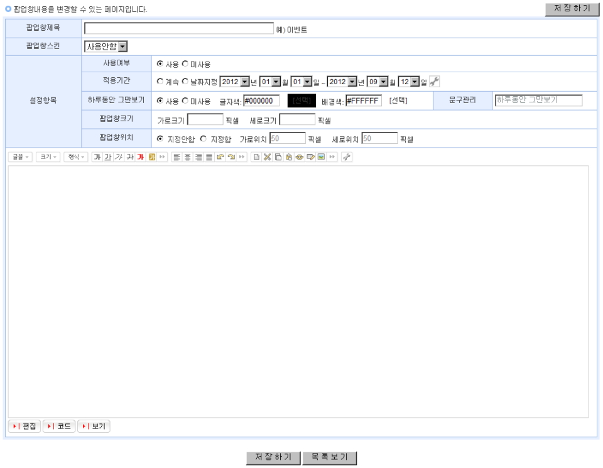The image size is (603, 468).
Task: Click the bottom 저장하기 button
Action: (273, 457)
